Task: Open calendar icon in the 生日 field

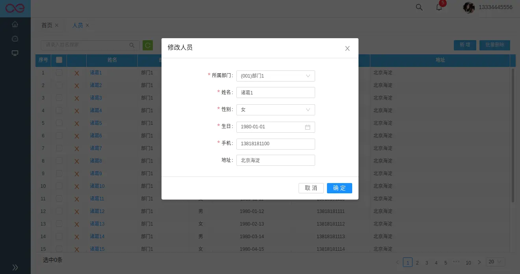Action: pyautogui.click(x=308, y=127)
